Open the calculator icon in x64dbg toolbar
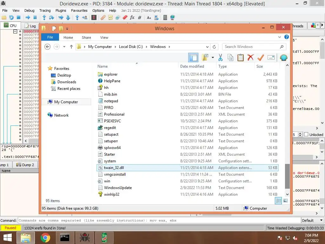The image size is (325, 244). tap(165, 18)
